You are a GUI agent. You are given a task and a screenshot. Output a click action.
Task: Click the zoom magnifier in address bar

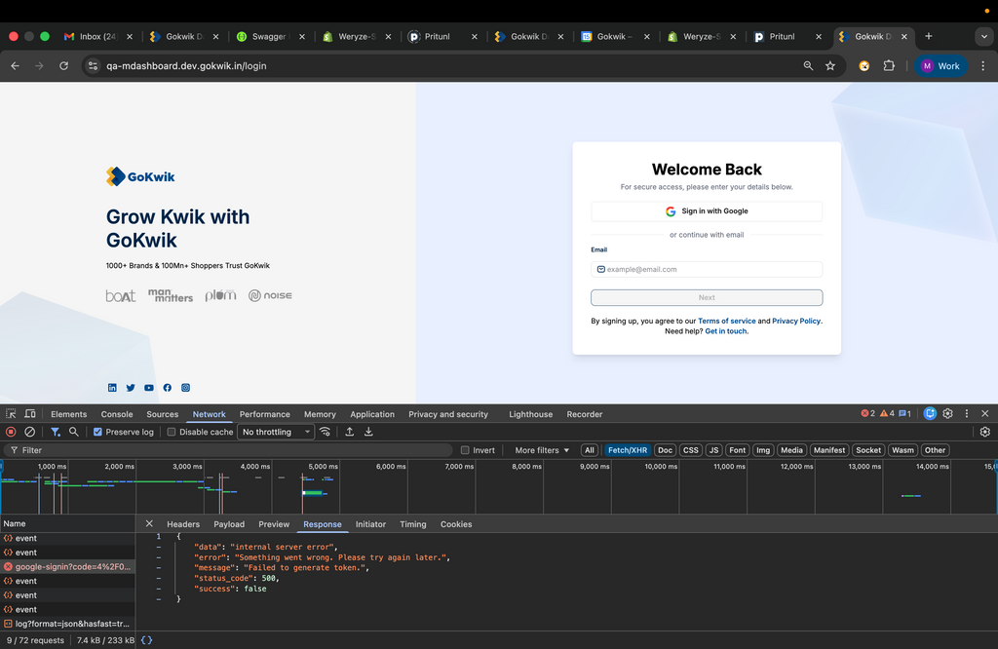pyautogui.click(x=808, y=65)
